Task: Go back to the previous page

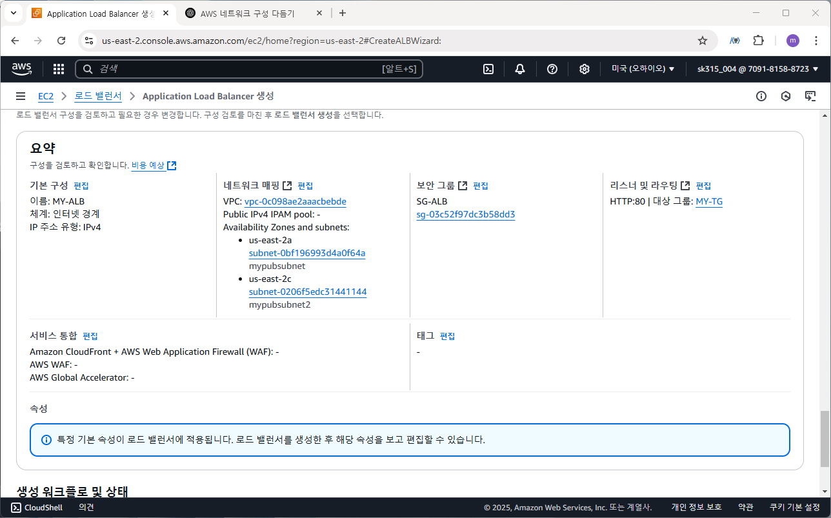Action: 15,41
